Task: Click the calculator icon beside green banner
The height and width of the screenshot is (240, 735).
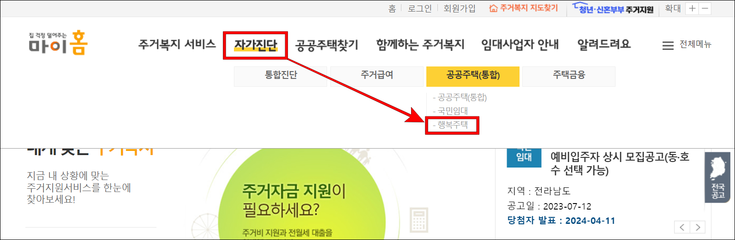Action: [419, 219]
